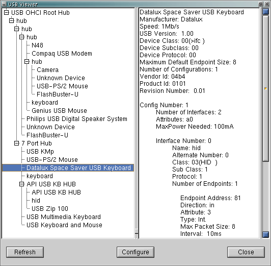Click 'Speed: 1Mb/s' line
Screen dimensions: 271x266
159,27
